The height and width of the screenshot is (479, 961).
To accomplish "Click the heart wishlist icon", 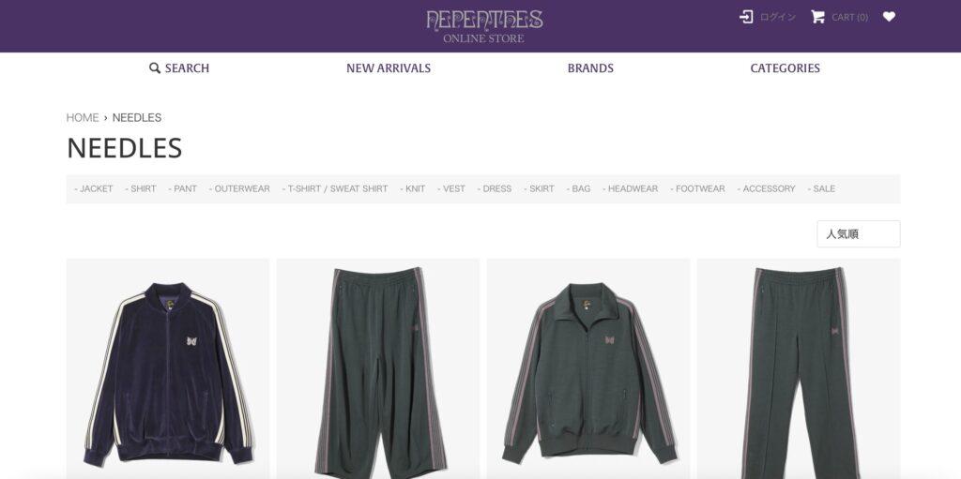I will click(x=889, y=17).
